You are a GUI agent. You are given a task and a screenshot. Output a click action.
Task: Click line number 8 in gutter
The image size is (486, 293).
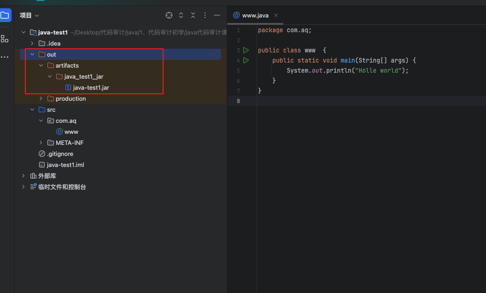click(x=238, y=101)
